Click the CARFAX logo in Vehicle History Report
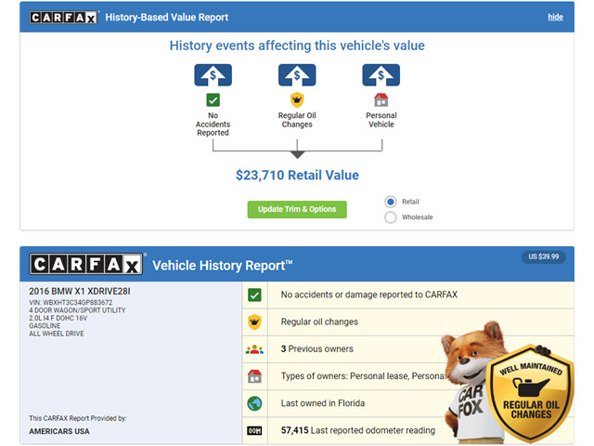This screenshot has width=594, height=446. [87, 265]
